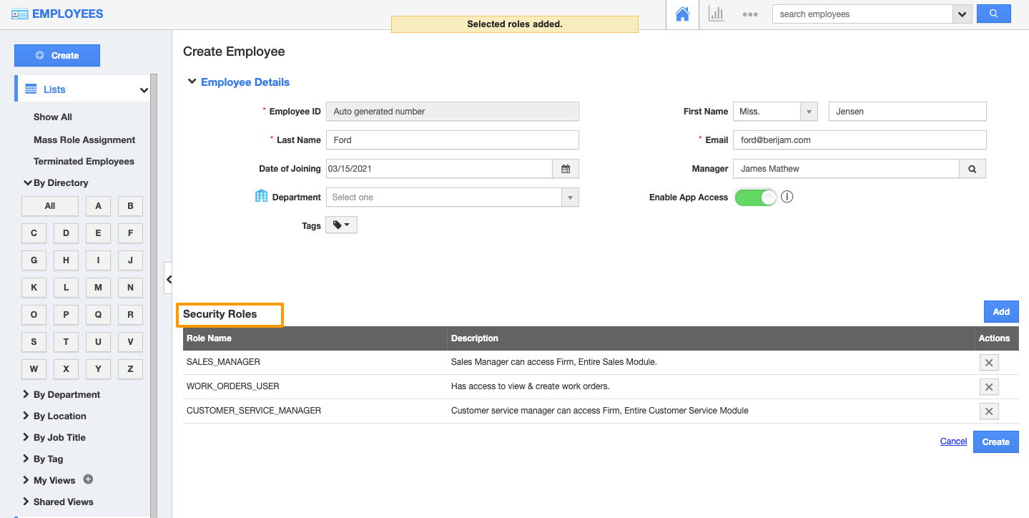Image resolution: width=1029 pixels, height=518 pixels.
Task: Open the reports bar chart icon
Action: pyautogui.click(x=716, y=14)
